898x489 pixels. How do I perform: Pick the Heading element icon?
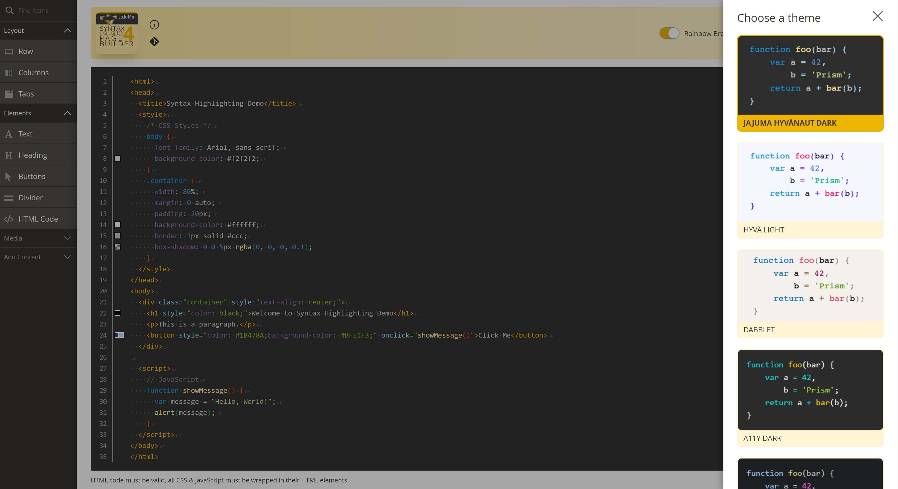(x=9, y=155)
